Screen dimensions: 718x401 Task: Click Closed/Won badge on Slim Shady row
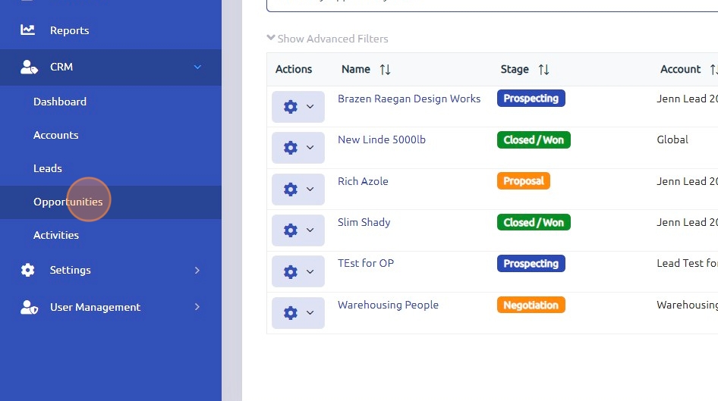pos(534,222)
